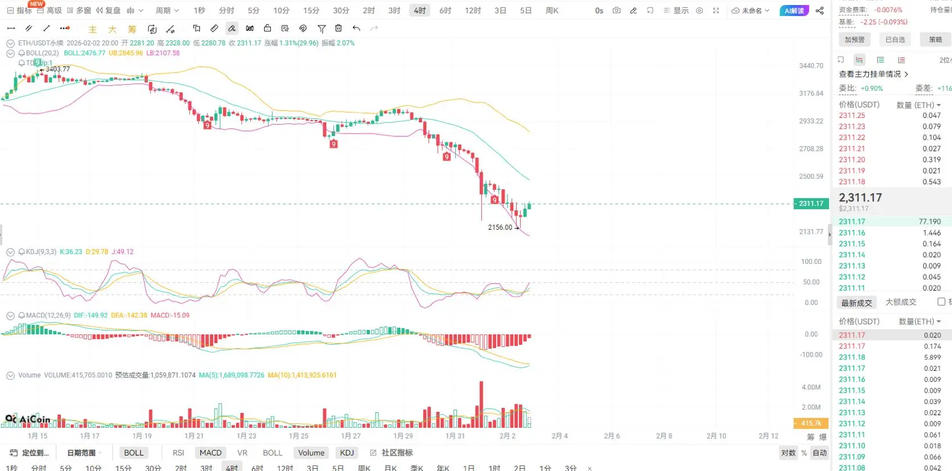
Task: Switch to the 大额成交 tab
Action: coord(901,302)
